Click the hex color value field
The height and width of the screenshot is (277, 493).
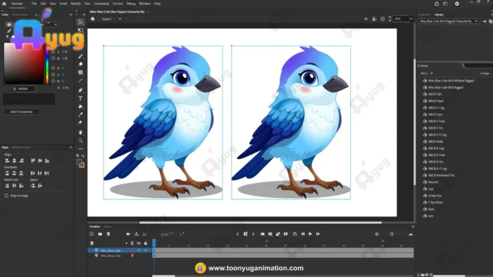(25, 89)
